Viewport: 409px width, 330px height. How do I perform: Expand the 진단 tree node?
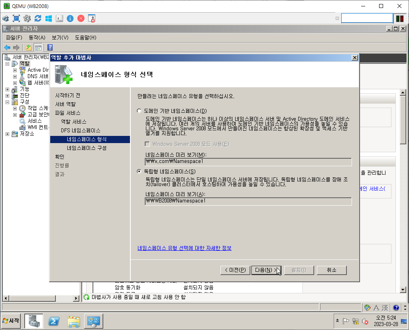pyautogui.click(x=7, y=96)
